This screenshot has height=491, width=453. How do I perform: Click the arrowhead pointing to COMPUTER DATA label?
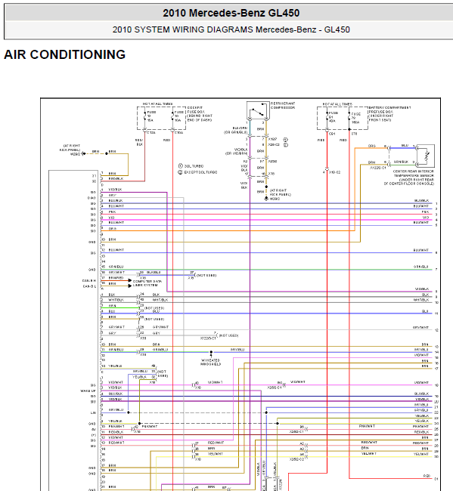[x=130, y=280]
